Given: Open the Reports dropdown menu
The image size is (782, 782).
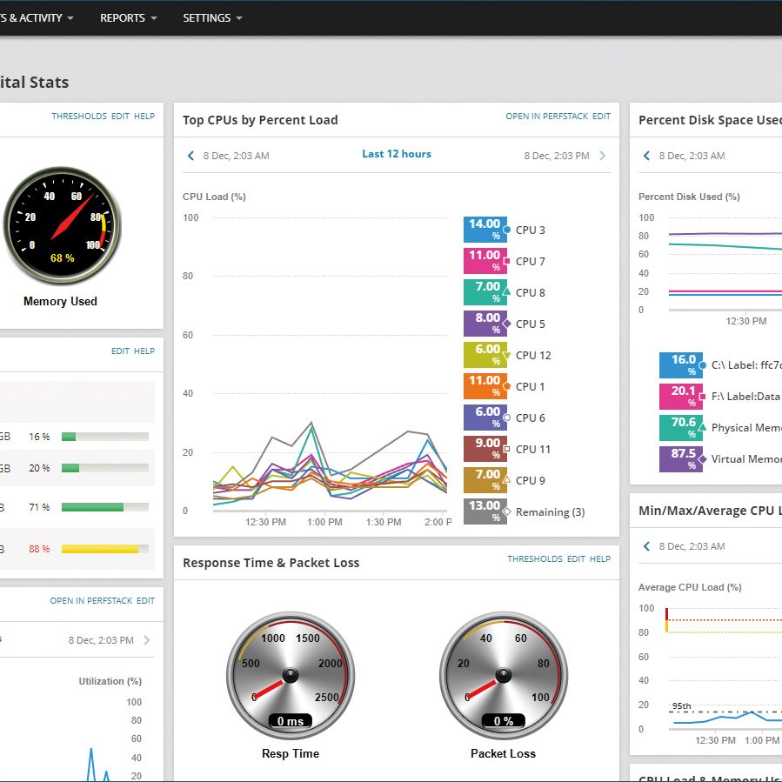Looking at the screenshot, I should click(128, 18).
